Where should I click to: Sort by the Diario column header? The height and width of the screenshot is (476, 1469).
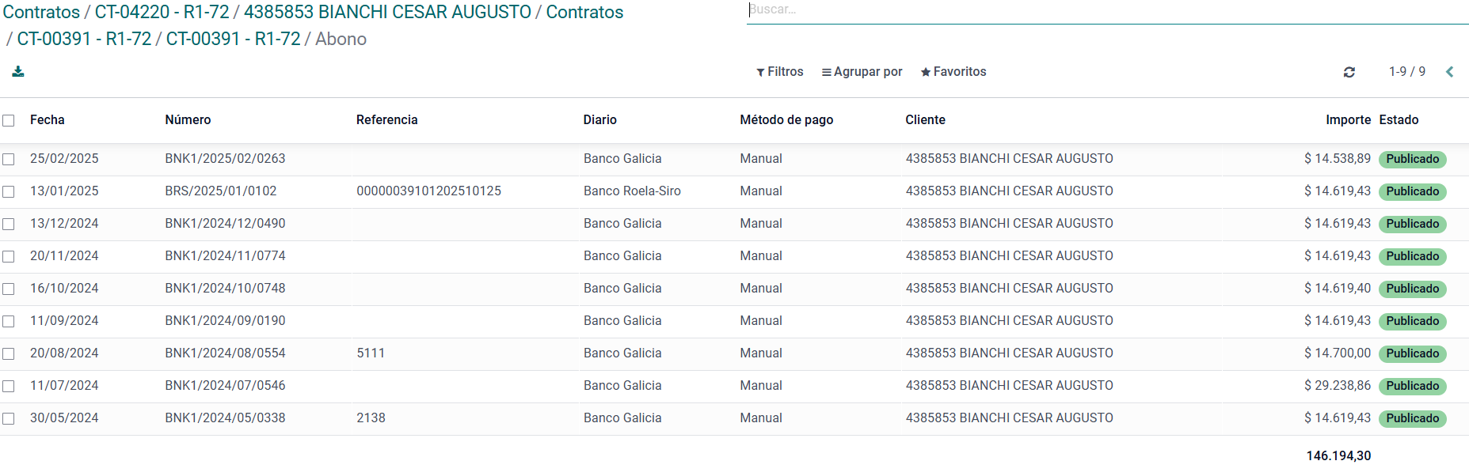[599, 120]
